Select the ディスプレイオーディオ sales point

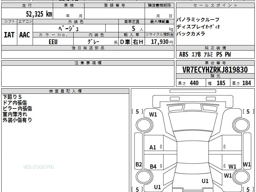tap(198, 27)
